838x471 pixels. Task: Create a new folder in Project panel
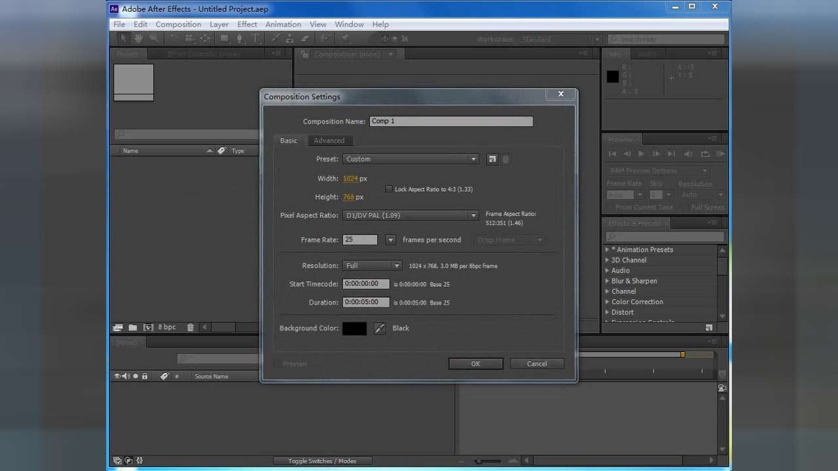[x=133, y=327]
